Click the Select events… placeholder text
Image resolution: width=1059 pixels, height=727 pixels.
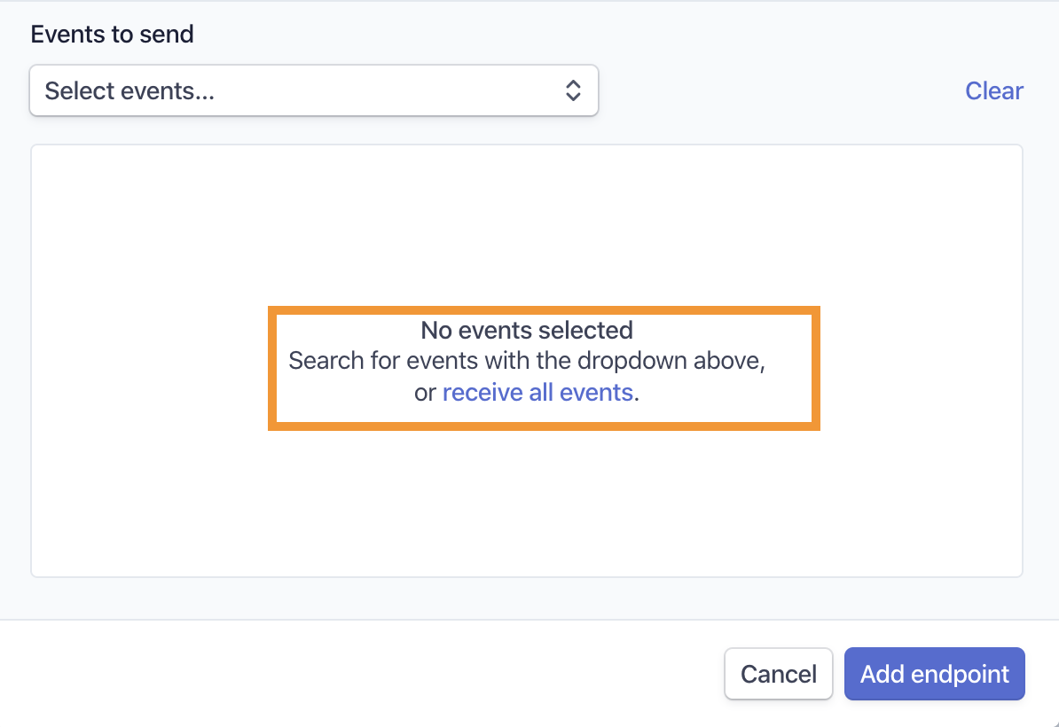pyautogui.click(x=129, y=91)
